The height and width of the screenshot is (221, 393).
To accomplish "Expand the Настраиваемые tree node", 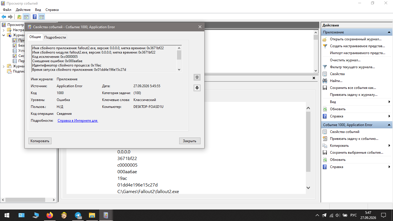I will (x=3, y=30).
